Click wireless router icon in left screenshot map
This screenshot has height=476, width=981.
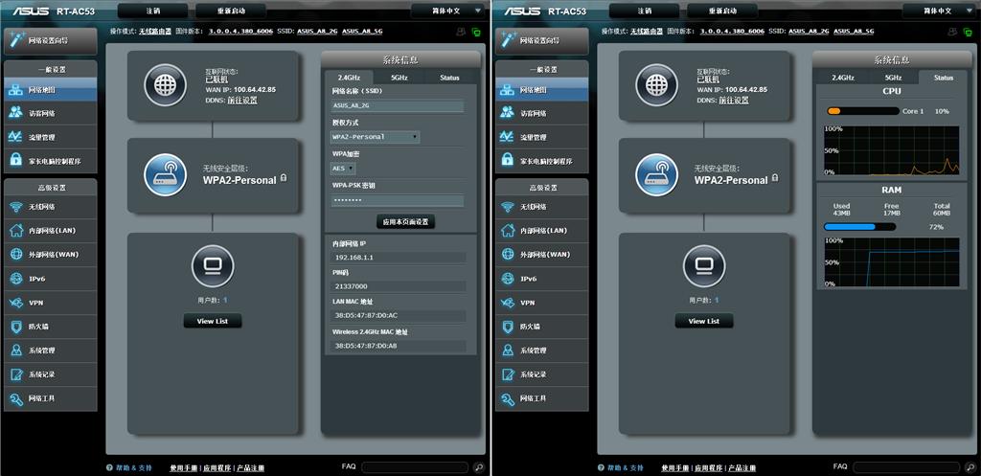(x=165, y=174)
